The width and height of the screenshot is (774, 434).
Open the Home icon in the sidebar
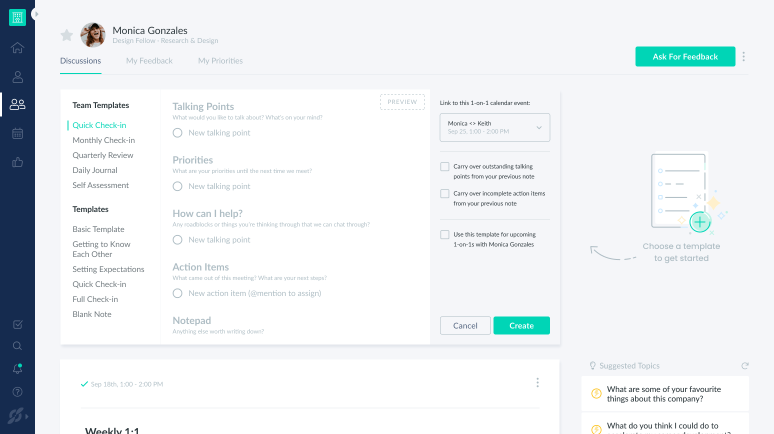click(17, 47)
